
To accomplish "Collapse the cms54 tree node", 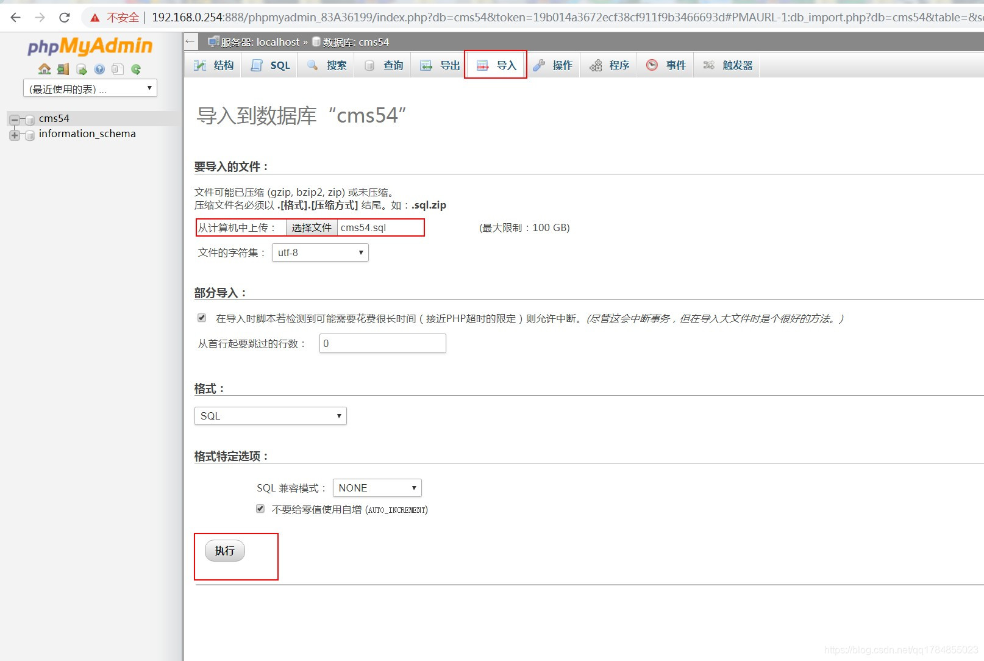I will coord(15,120).
